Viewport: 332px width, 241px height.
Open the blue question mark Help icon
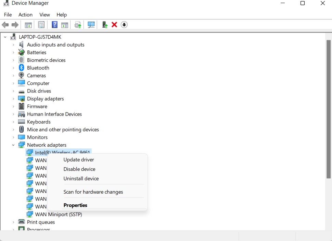(54, 25)
